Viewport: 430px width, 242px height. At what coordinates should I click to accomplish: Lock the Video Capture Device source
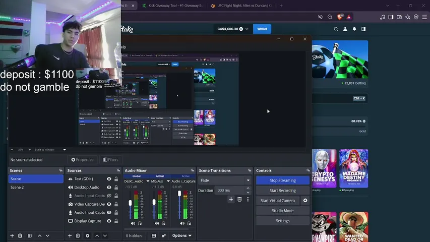pyautogui.click(x=116, y=204)
